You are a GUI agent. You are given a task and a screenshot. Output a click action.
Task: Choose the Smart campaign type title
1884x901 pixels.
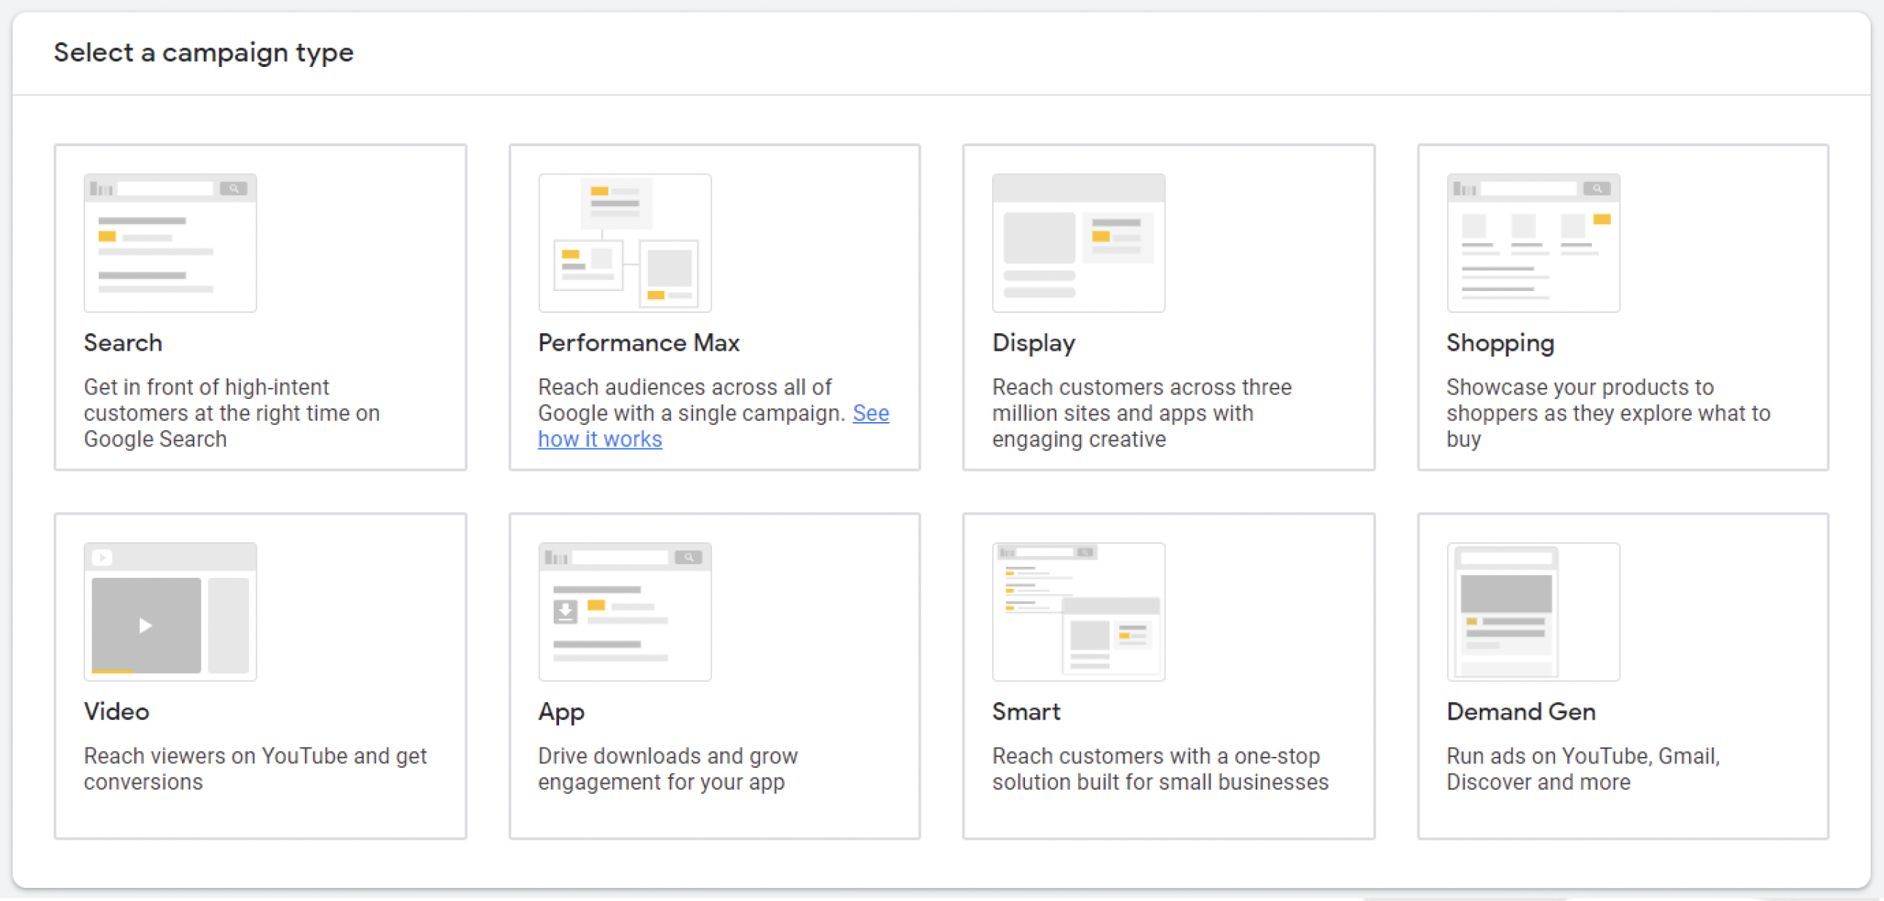(x=1026, y=711)
